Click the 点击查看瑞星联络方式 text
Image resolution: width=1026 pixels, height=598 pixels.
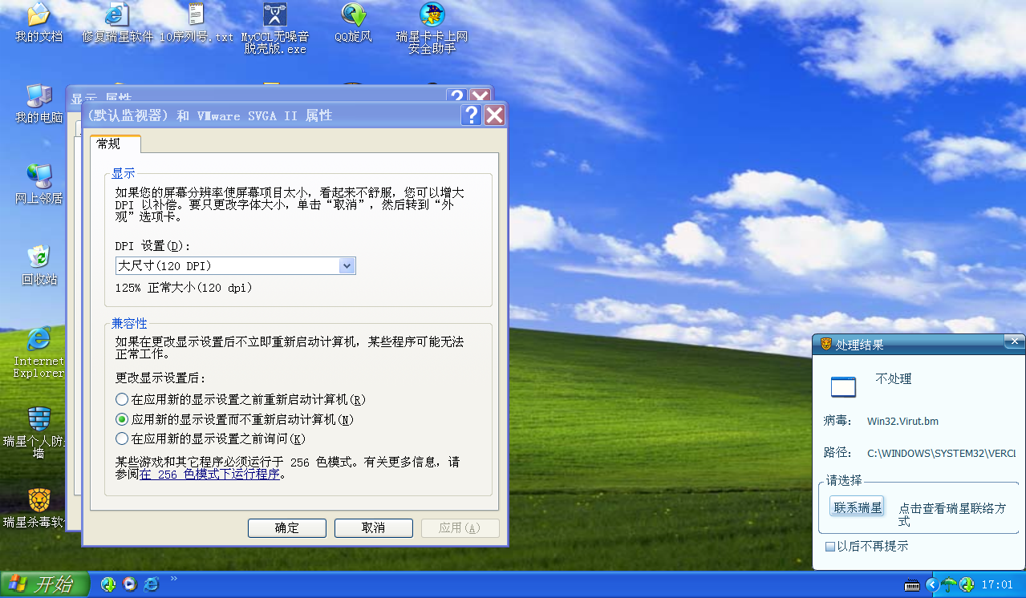point(952,515)
